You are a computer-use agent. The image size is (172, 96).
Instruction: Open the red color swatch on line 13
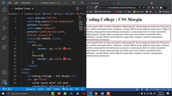[x=64, y=59]
